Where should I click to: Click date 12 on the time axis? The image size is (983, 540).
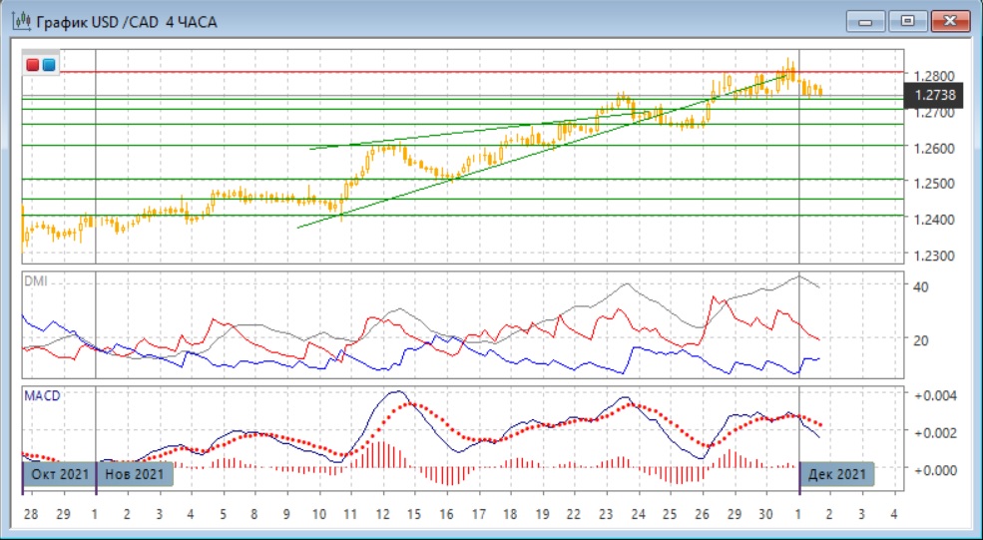click(383, 514)
